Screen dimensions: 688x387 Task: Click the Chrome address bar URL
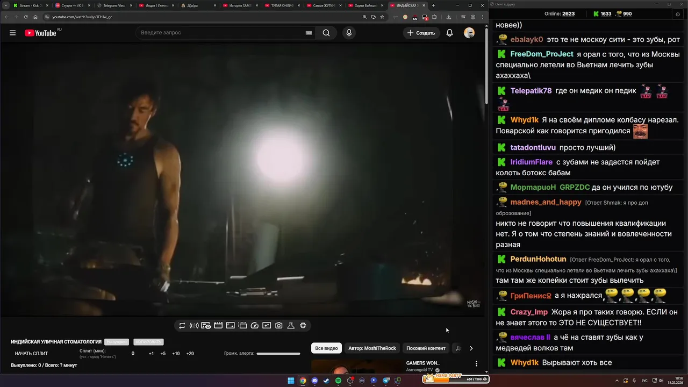coord(82,17)
